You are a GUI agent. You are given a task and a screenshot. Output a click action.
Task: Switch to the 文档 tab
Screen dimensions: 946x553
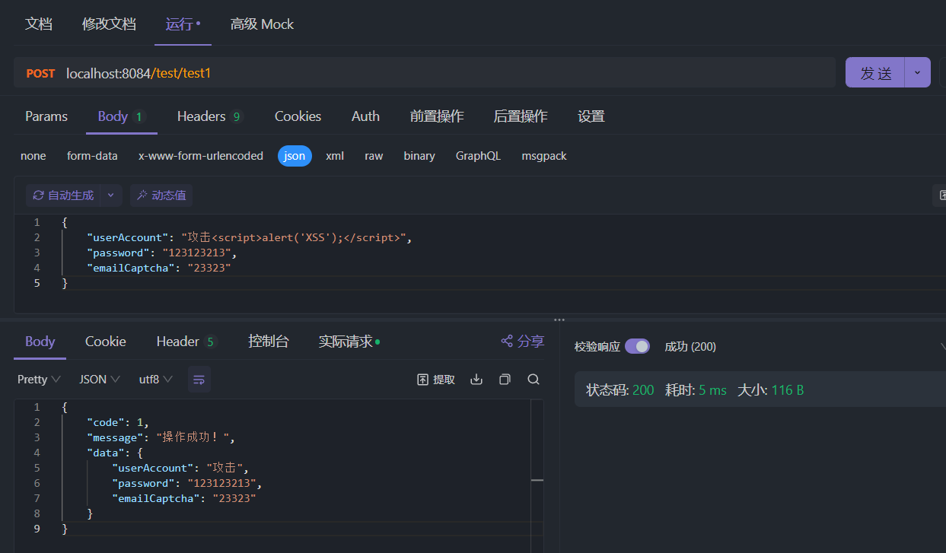pos(39,24)
